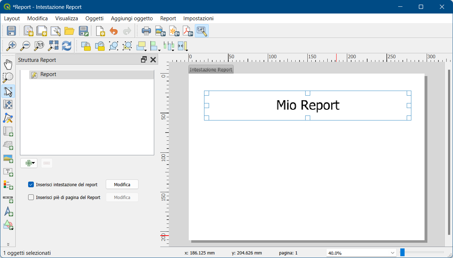Click the vertical canvas scrollbar
The height and width of the screenshot is (258, 453).
click(x=449, y=152)
